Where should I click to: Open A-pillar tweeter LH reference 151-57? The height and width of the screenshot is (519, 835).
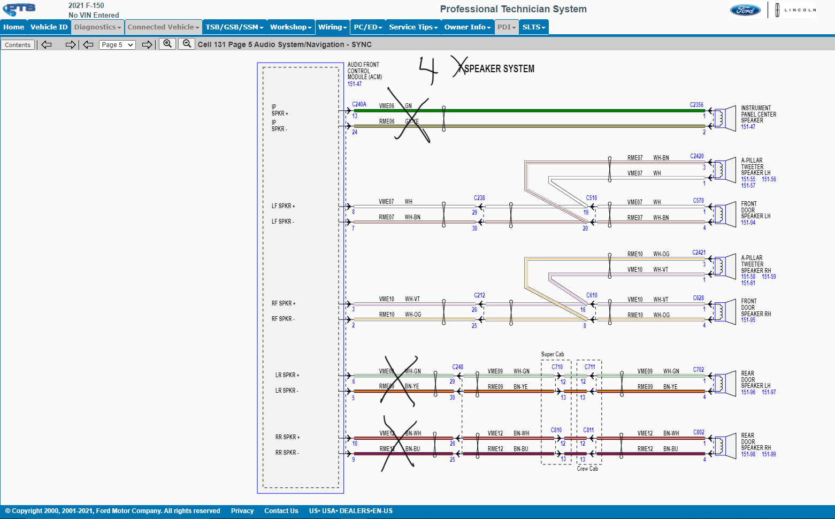(x=748, y=186)
